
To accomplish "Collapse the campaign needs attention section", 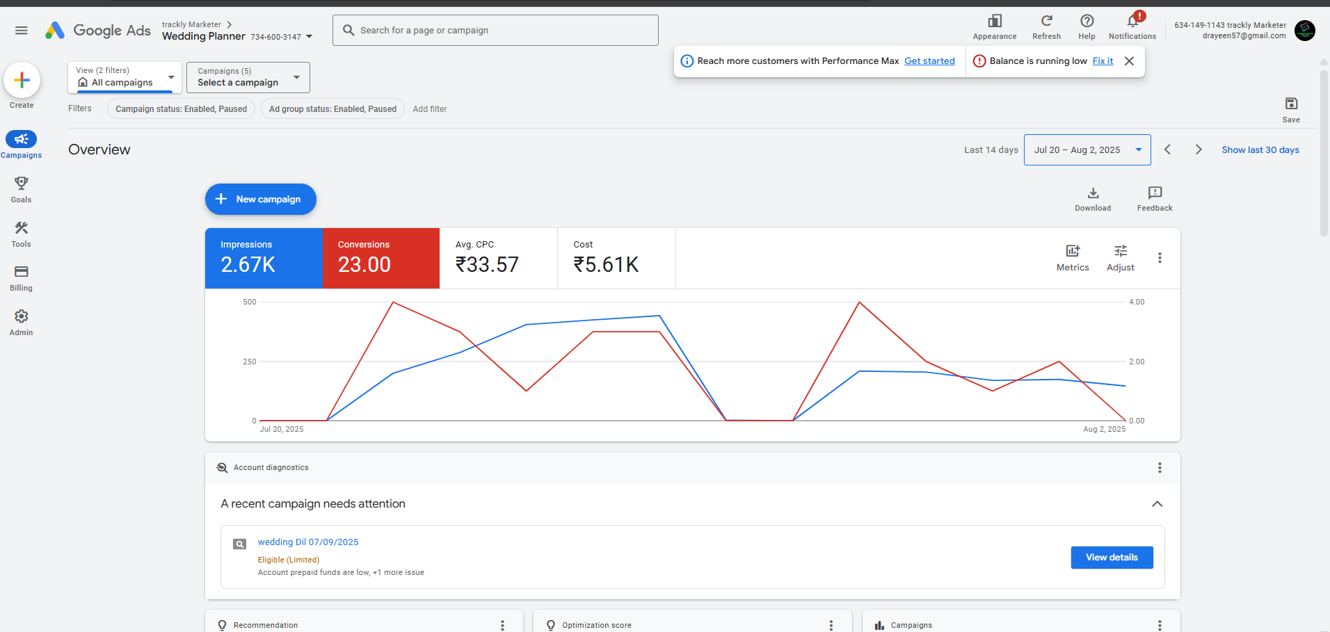I will pyautogui.click(x=1157, y=504).
